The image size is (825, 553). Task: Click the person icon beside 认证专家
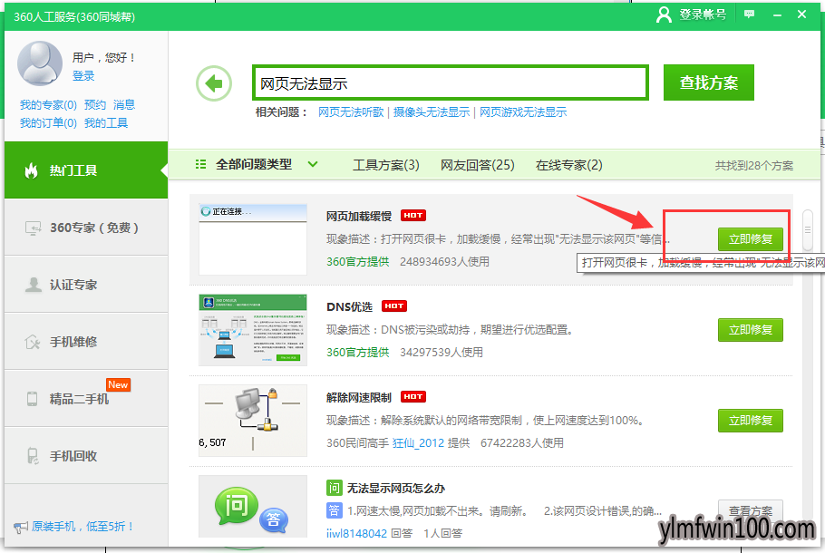click(x=34, y=285)
